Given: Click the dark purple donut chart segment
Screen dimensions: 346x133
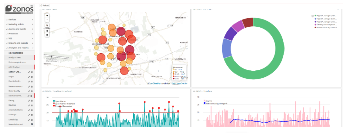Looking at the screenshot, I should pyautogui.click(x=230, y=34).
